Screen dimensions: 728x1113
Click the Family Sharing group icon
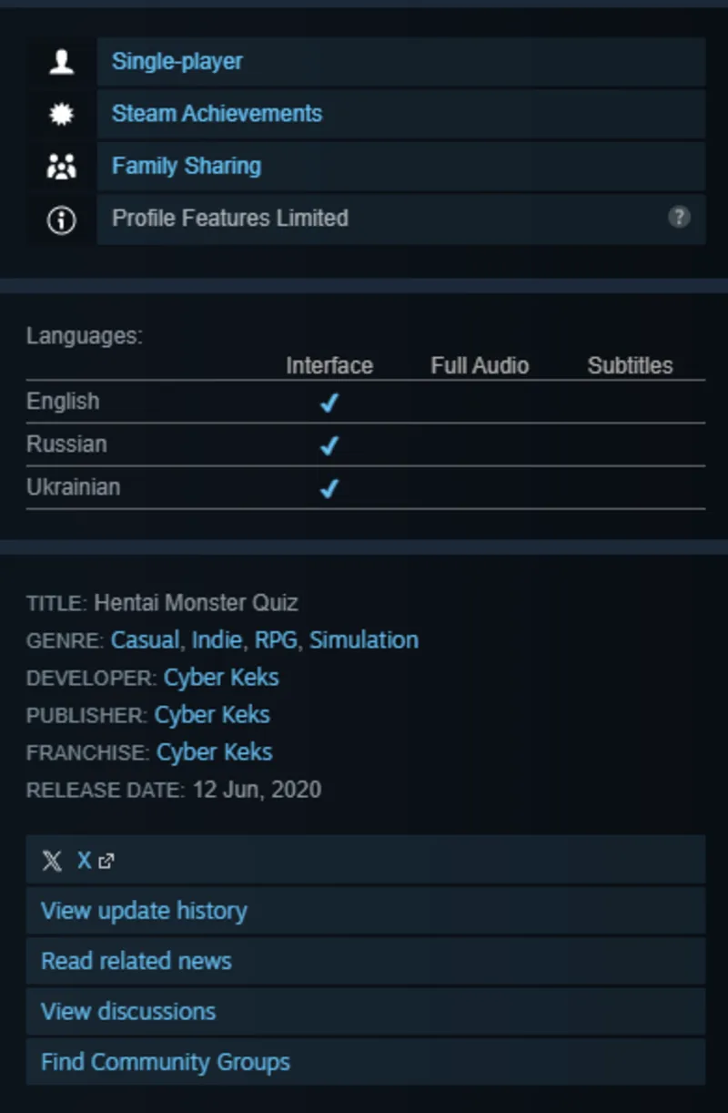pos(61,167)
